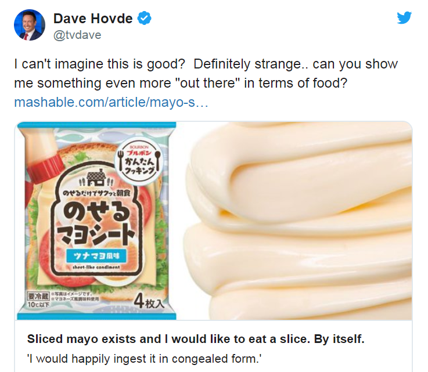428x372 pixels.
Task: Open Dave Hovde's profile picture
Action: (x=30, y=25)
